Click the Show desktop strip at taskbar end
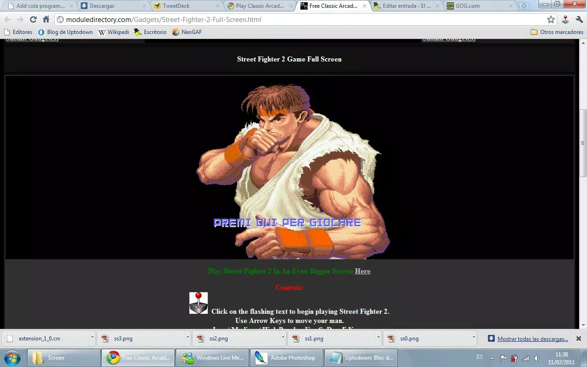This screenshot has height=367, width=587. click(583, 358)
